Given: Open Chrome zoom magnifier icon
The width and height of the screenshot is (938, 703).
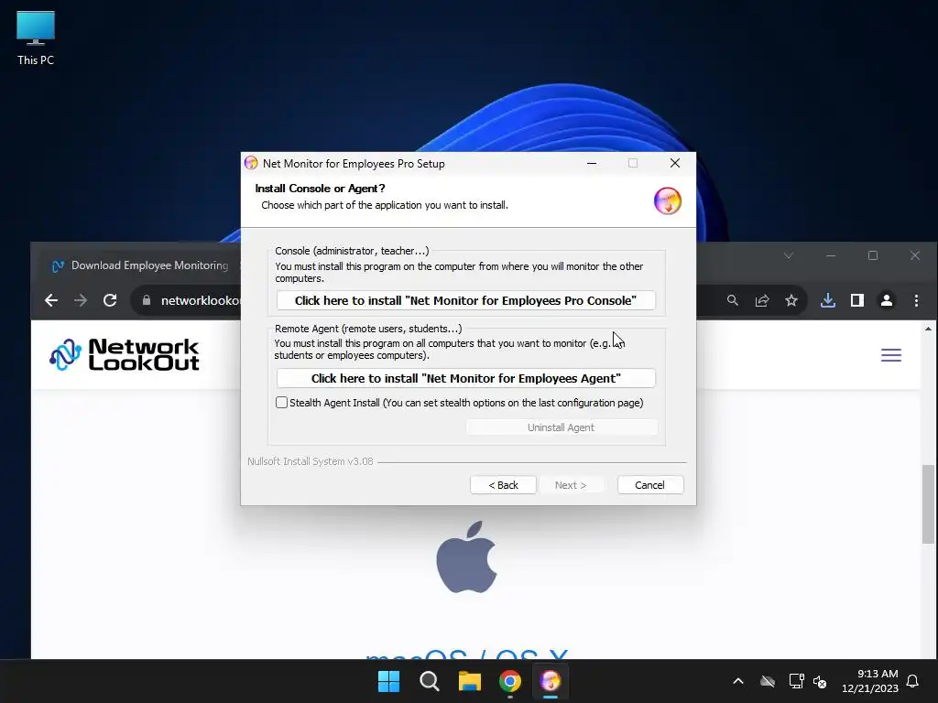Looking at the screenshot, I should click(x=732, y=300).
